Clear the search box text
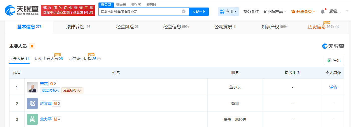This screenshot has height=127, width=351. (x=184, y=11)
